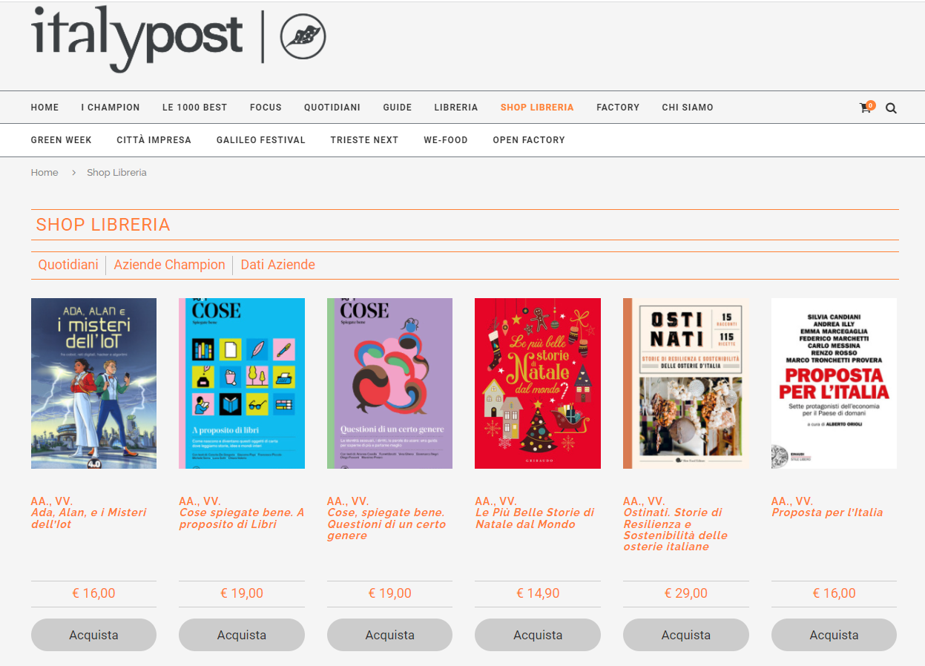
Task: Open OPEN FACTORY in secondary menu
Action: 529,140
